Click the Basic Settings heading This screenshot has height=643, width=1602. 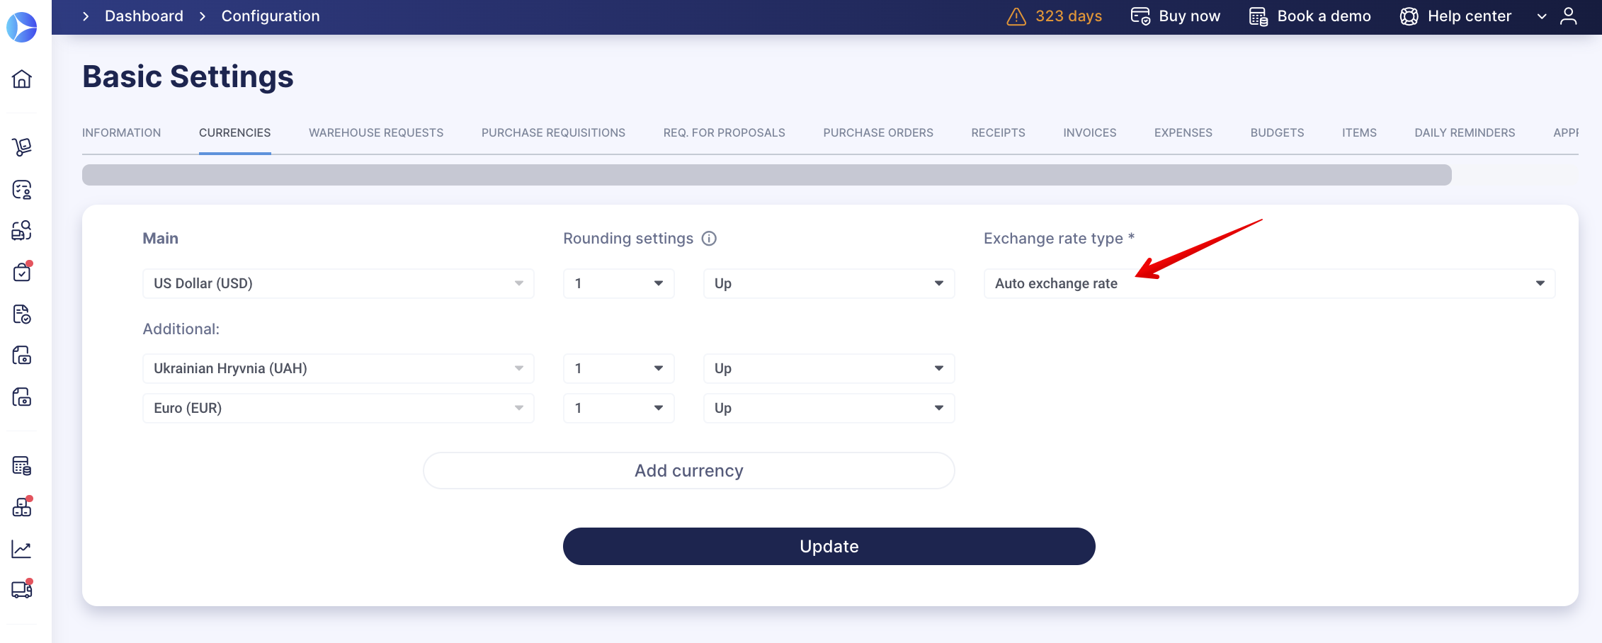click(x=188, y=76)
